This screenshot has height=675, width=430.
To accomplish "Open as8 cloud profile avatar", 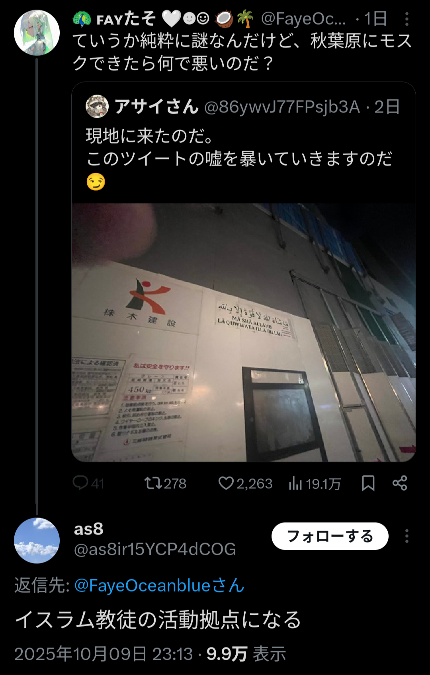I will (37, 541).
